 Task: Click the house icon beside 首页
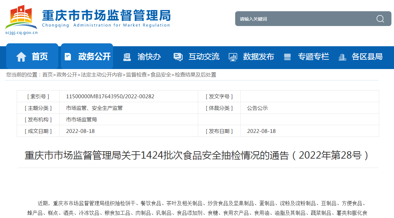tap(21, 57)
